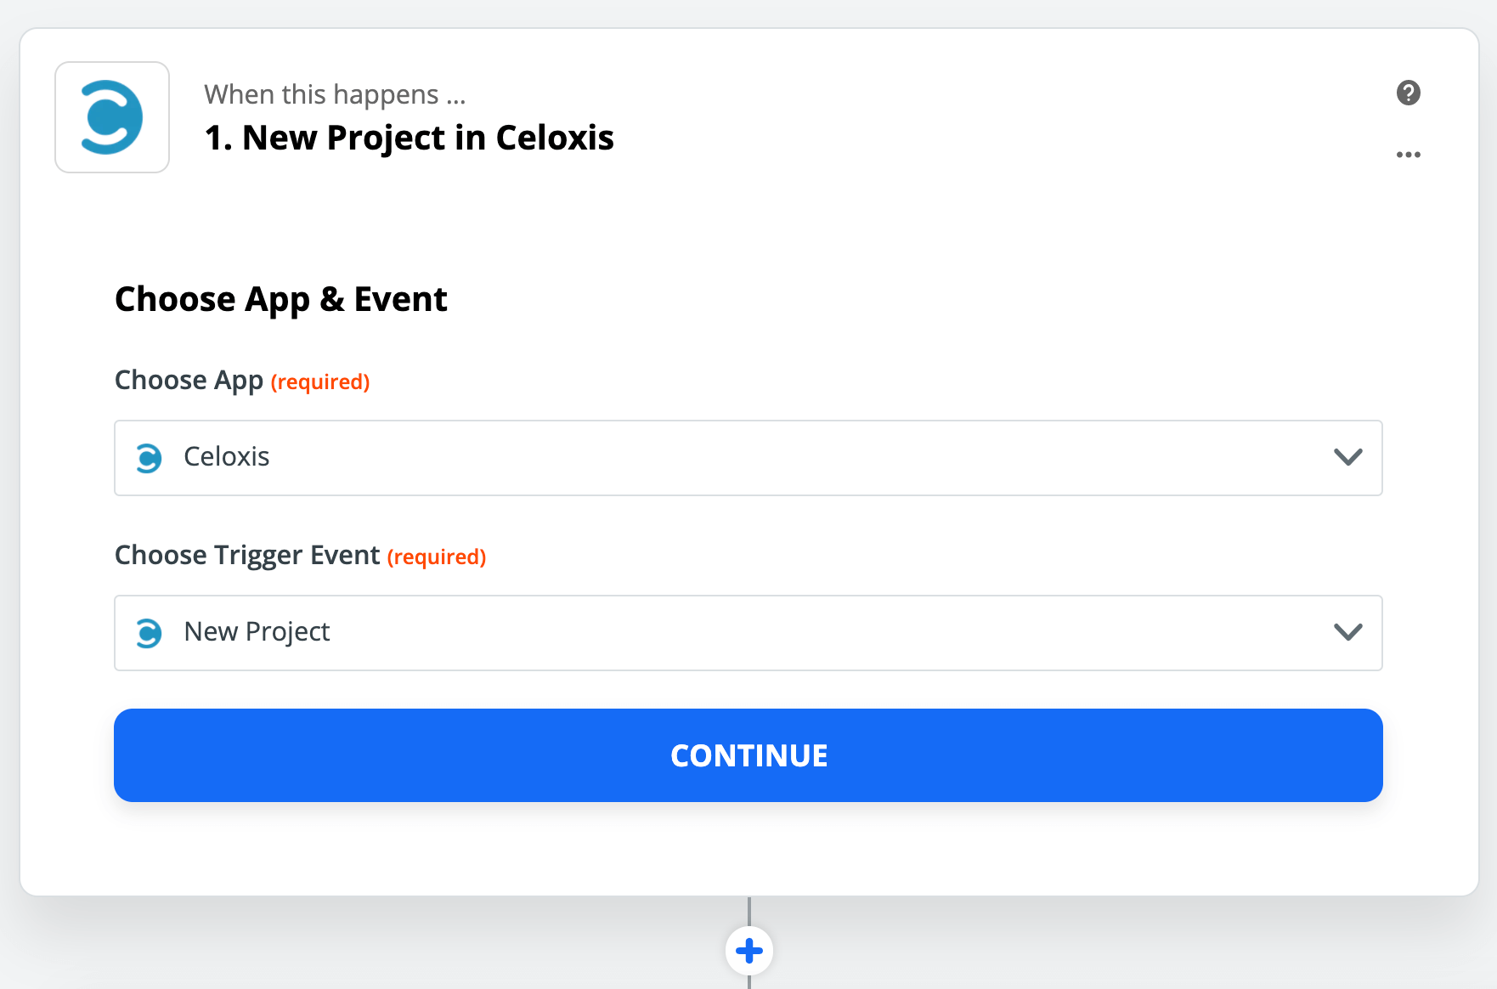Click "(required)" next to Choose Trigger Event
Image resolution: width=1497 pixels, height=989 pixels.
pos(437,557)
